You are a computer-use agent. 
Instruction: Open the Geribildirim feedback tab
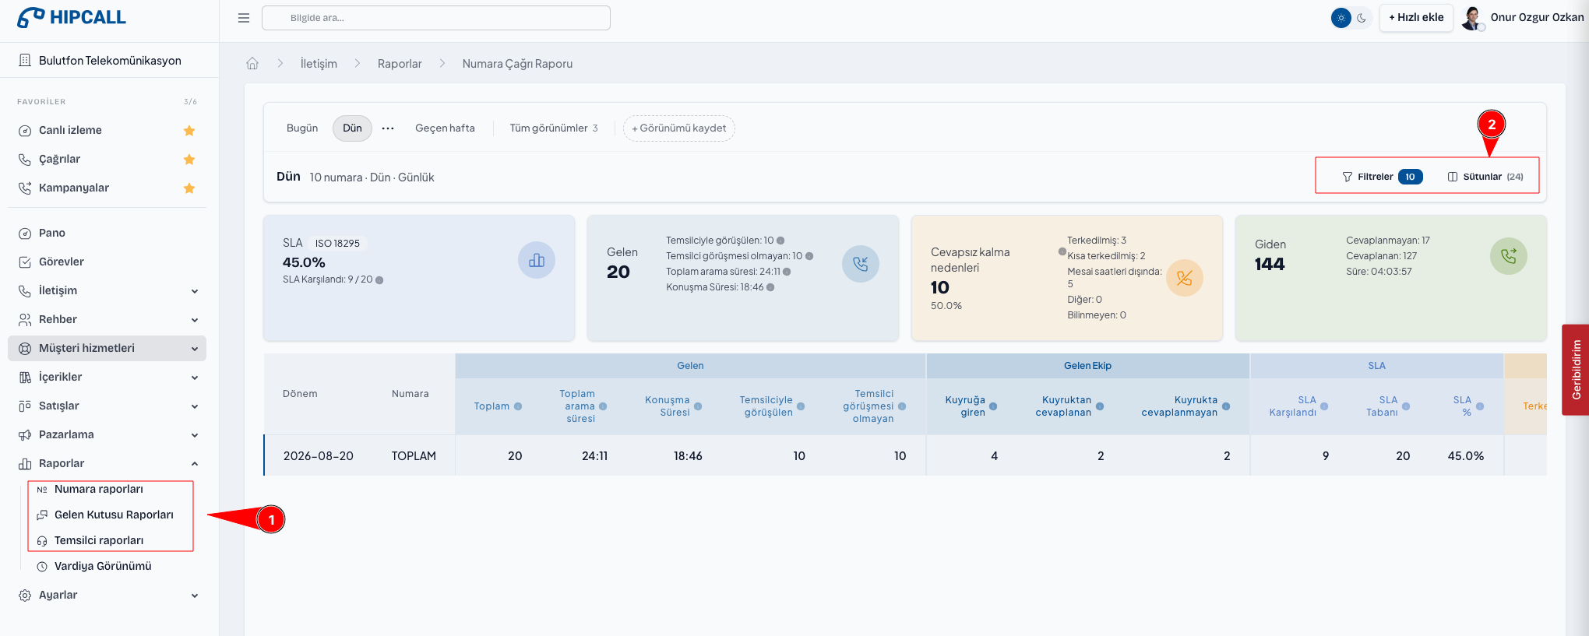pos(1576,370)
